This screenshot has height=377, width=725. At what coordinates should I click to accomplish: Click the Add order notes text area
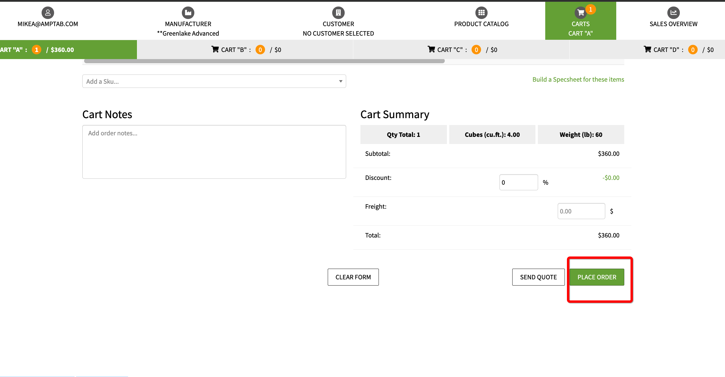pyautogui.click(x=214, y=152)
